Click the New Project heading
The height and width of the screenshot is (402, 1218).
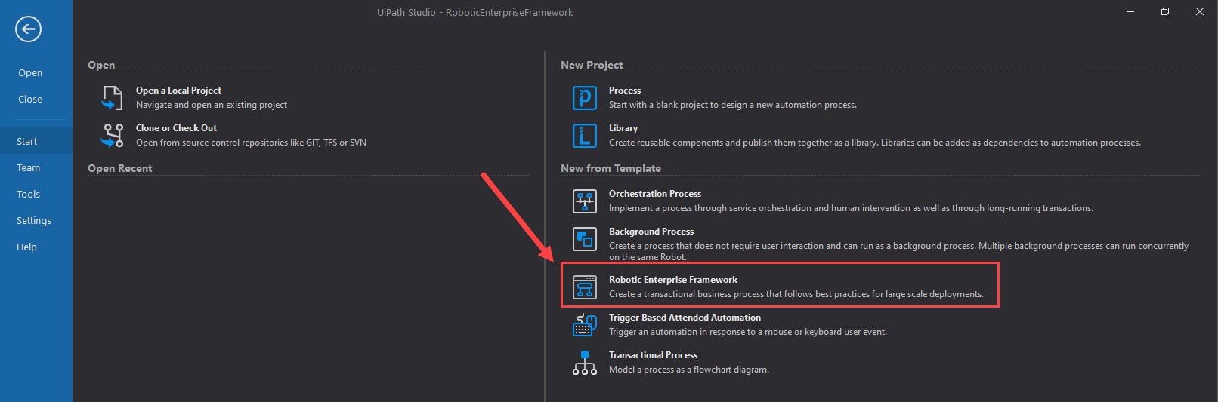(x=592, y=65)
